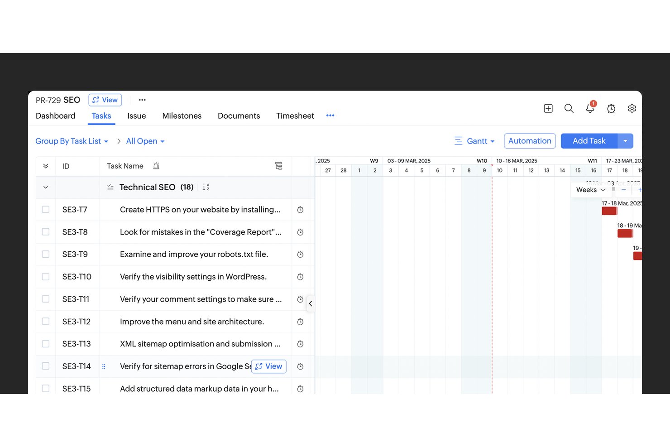Open the Group By Task List dropdown
The height and width of the screenshot is (447, 670).
72,141
